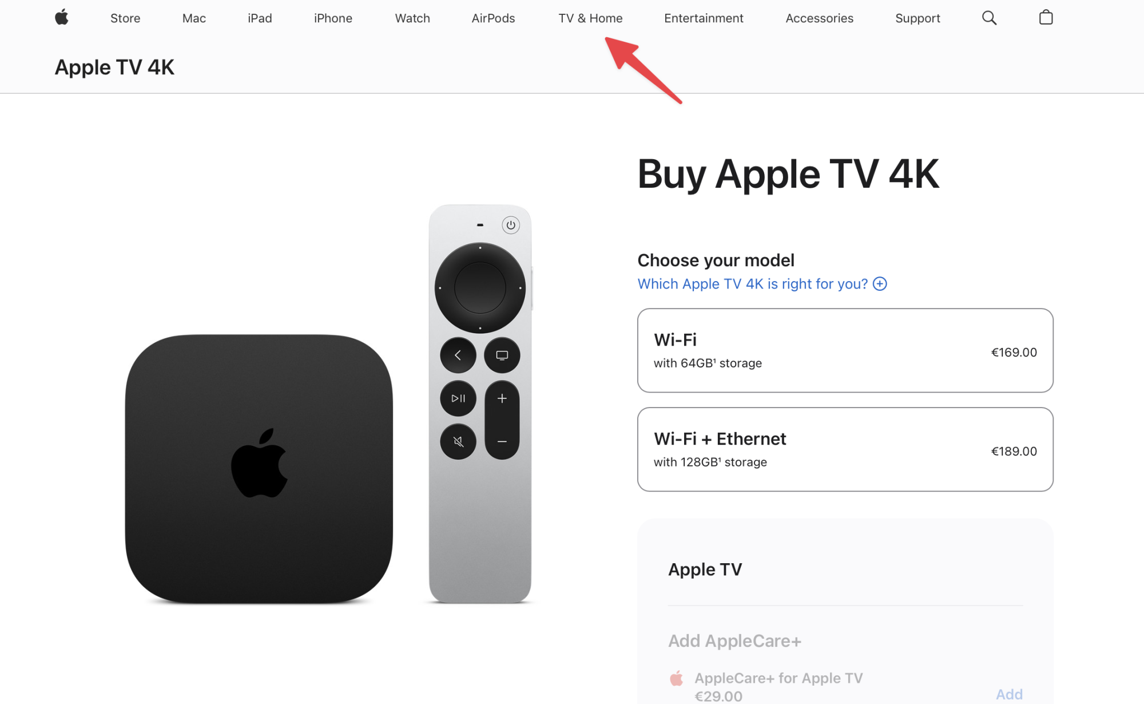This screenshot has width=1144, height=704.
Task: Click the mute button on remote image
Action: 458,441
